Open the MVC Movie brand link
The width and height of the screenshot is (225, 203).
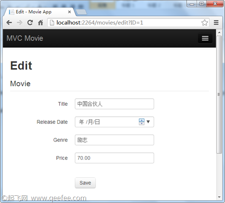click(25, 38)
